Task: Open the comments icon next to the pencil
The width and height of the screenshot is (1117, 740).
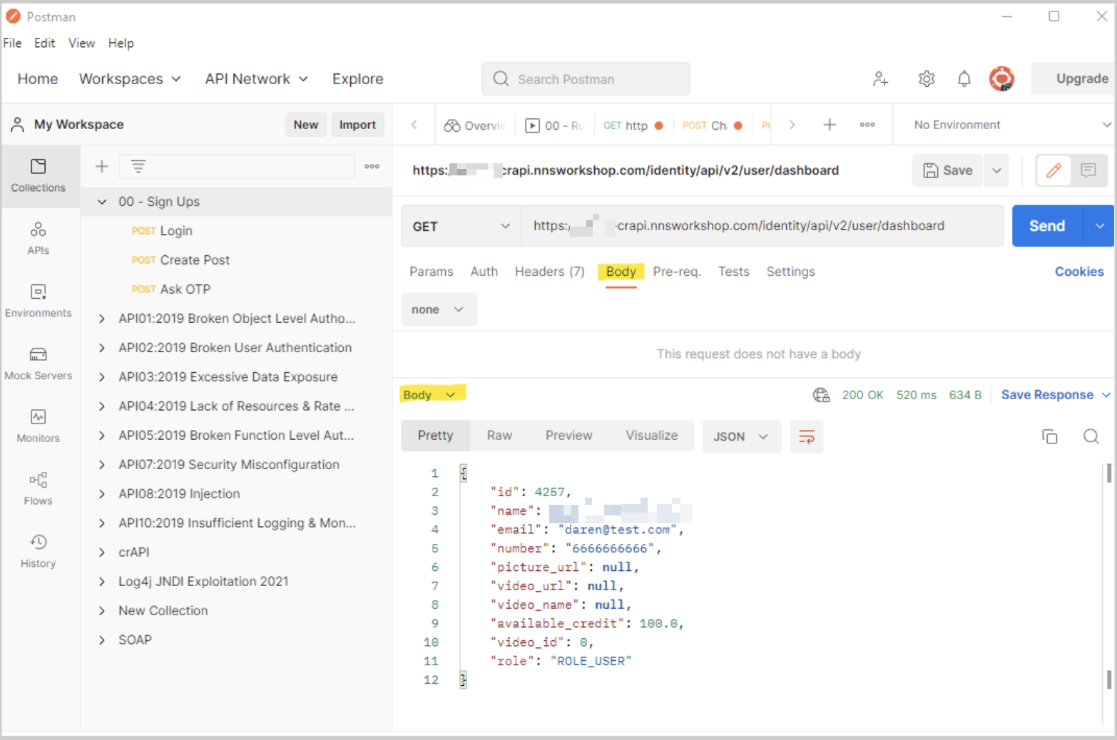Action: click(x=1088, y=170)
